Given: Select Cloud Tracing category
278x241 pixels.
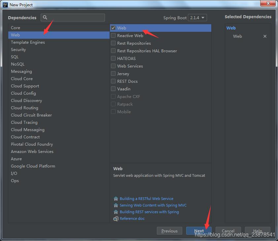Looking at the screenshot, I should pyautogui.click(x=59, y=122).
